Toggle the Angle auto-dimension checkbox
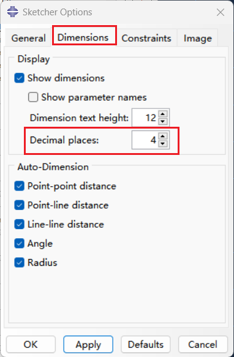This screenshot has width=234, height=357. [x=20, y=243]
